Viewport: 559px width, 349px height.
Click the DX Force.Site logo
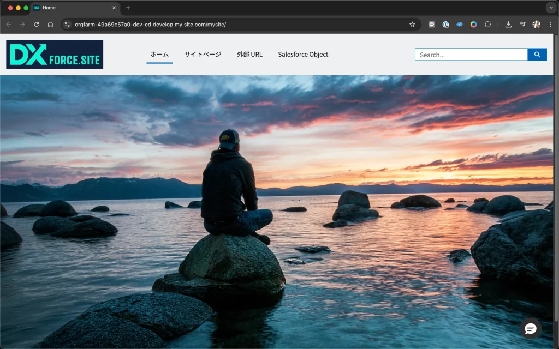55,55
